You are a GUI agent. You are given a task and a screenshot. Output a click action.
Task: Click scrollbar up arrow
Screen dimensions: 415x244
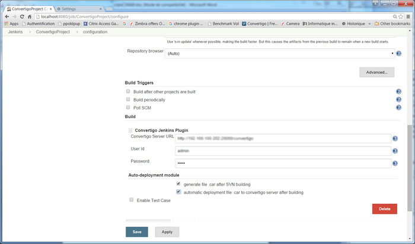410,31
